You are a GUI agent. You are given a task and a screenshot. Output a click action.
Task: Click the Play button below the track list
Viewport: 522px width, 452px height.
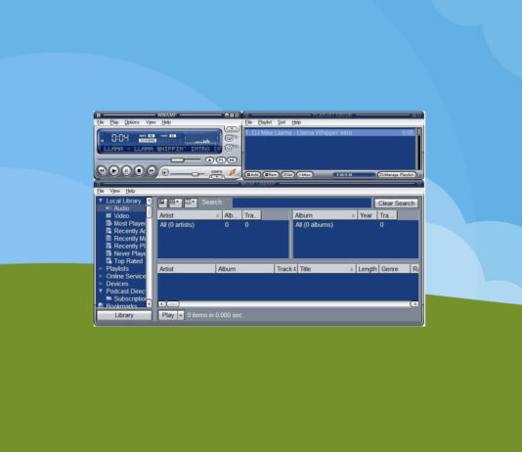click(168, 315)
